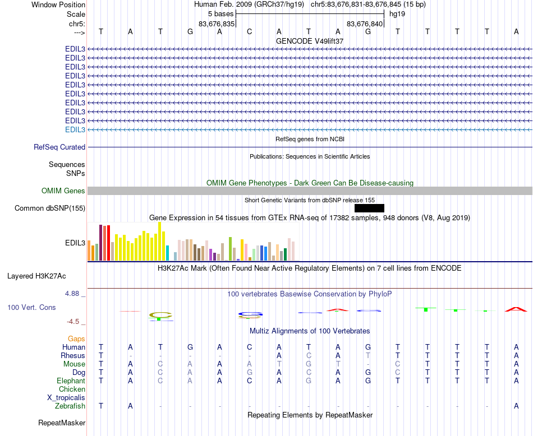Viewport: 533px width, 436px height.
Task: Select the Elephant species label
Action: [x=71, y=381]
